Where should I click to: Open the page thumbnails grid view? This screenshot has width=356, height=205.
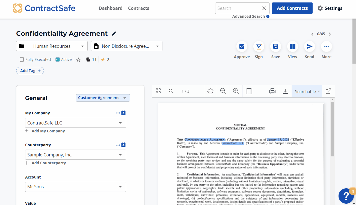coord(158,91)
